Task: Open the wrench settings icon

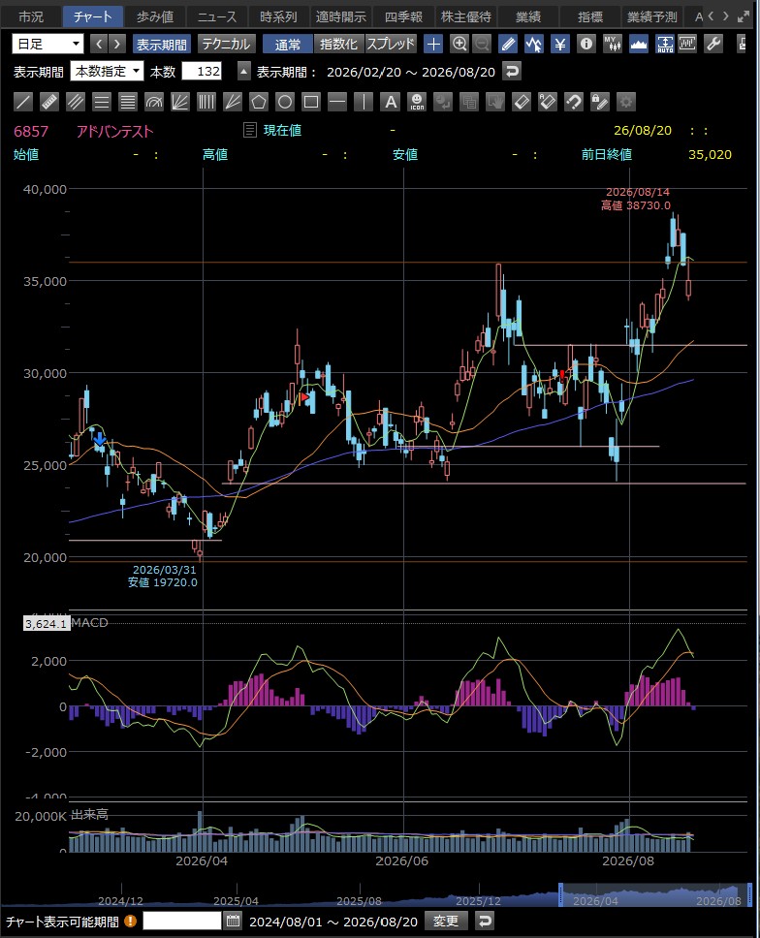Action: (x=712, y=44)
